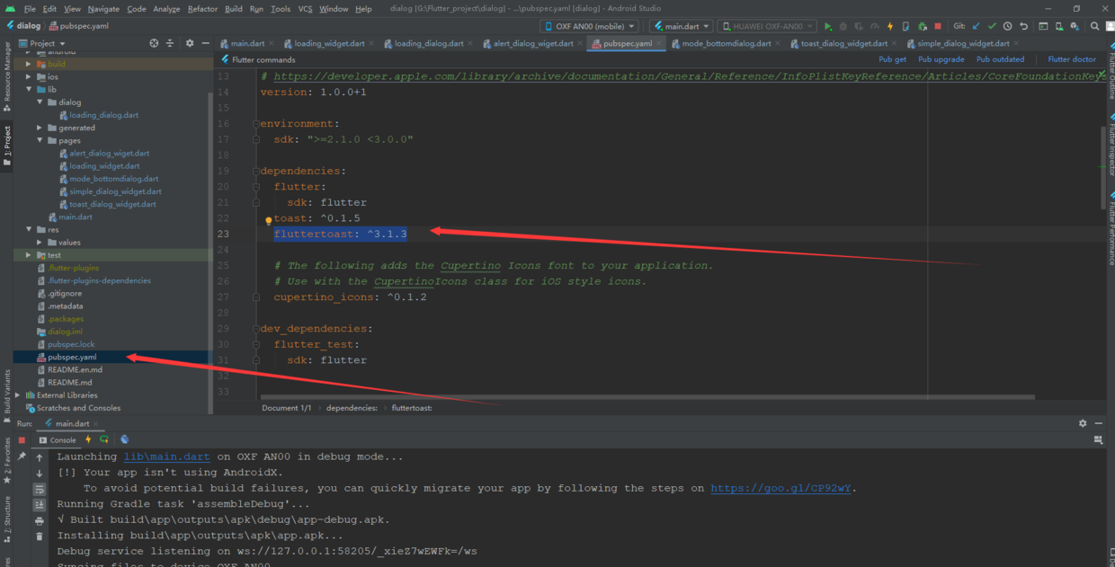Select main.dart under lib in the tree
This screenshot has width=1115, height=567.
[x=75, y=217]
